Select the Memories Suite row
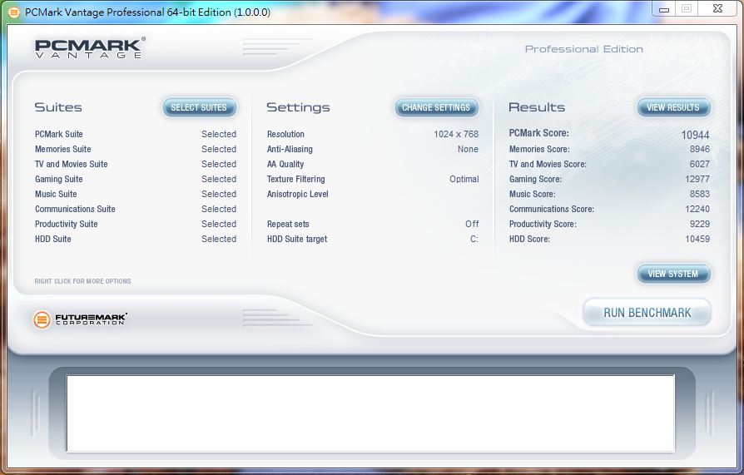 coord(135,149)
